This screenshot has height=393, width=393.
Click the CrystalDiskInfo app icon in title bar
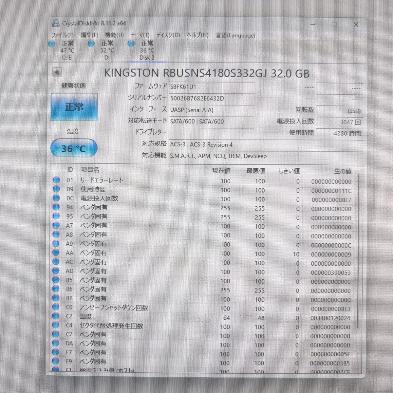click(x=56, y=23)
